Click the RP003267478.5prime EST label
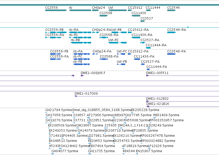The width and height of the screenshot is (219, 155). (158, 136)
